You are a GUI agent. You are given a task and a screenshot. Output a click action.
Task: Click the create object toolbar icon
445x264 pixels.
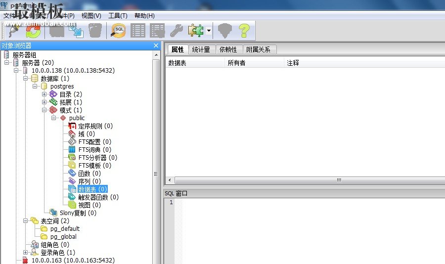coord(56,31)
